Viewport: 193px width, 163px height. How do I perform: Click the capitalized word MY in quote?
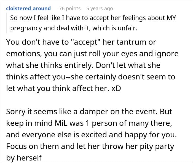pyautogui.click(x=171, y=18)
